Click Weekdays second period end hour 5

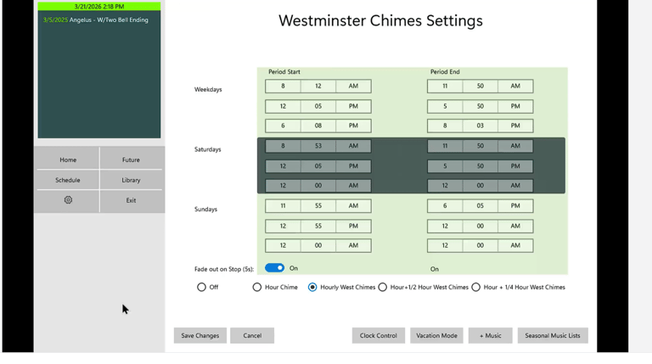pos(445,106)
